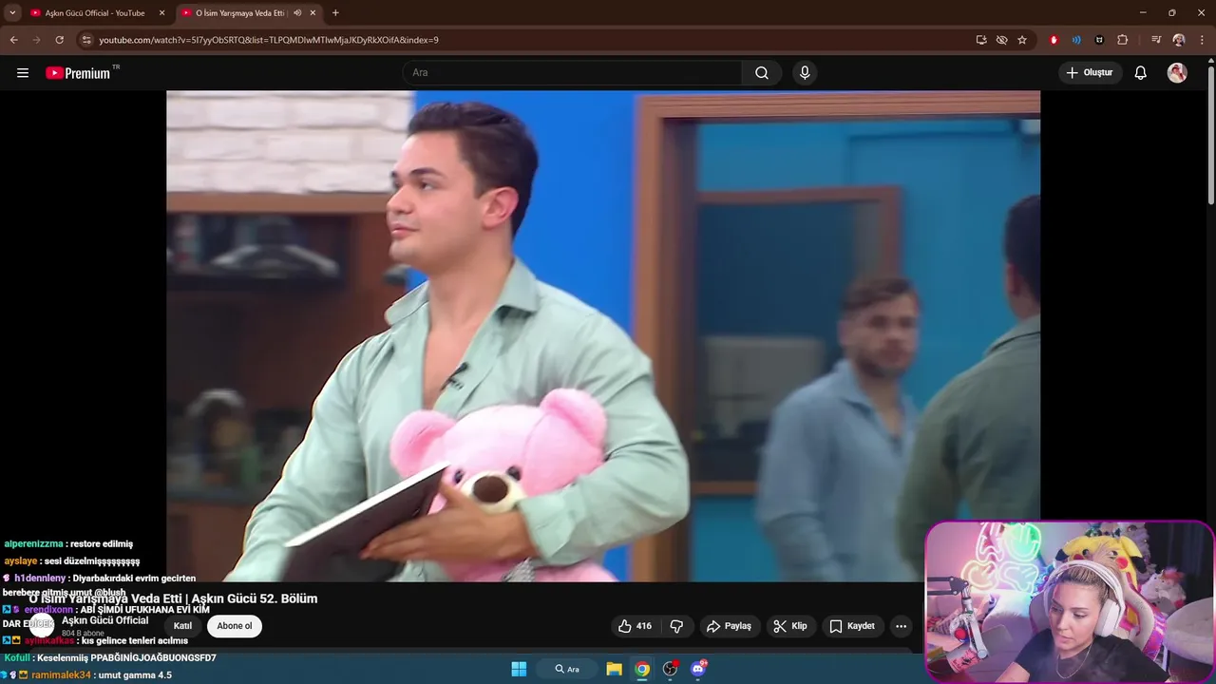1216x684 pixels.
Task: Open the Windows Start menu
Action: [519, 669]
